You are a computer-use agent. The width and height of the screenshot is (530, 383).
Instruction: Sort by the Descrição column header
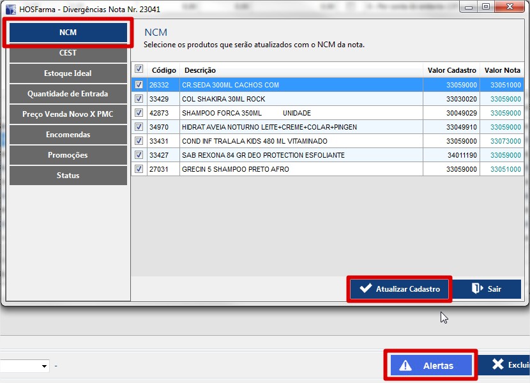(x=200, y=70)
